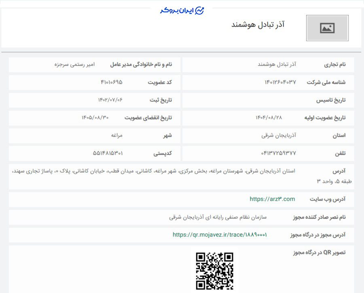The height and width of the screenshot is (293, 364).
Task: Select registration date ۱۴۰۲/۰۷/۰۶
Action: (x=110, y=100)
